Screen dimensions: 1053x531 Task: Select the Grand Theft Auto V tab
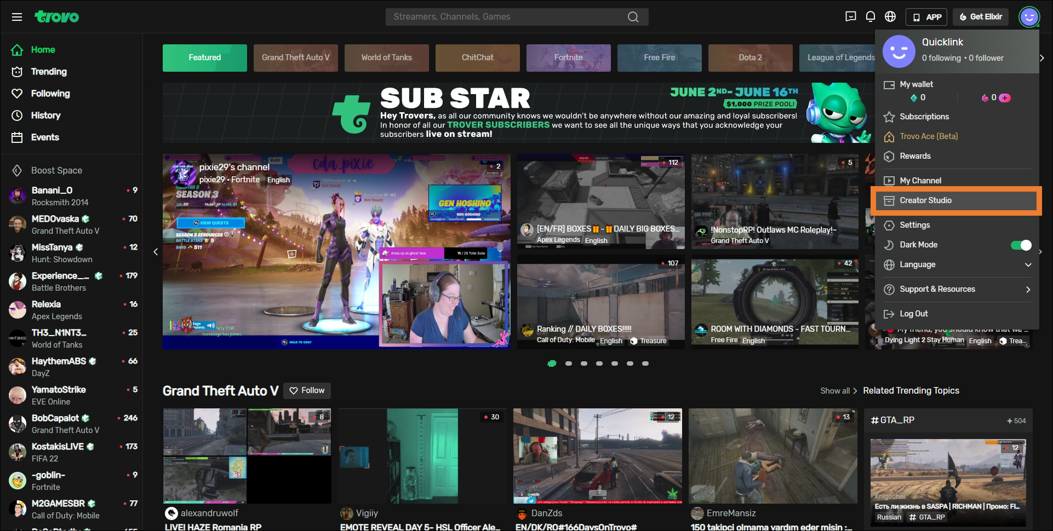[x=296, y=58]
